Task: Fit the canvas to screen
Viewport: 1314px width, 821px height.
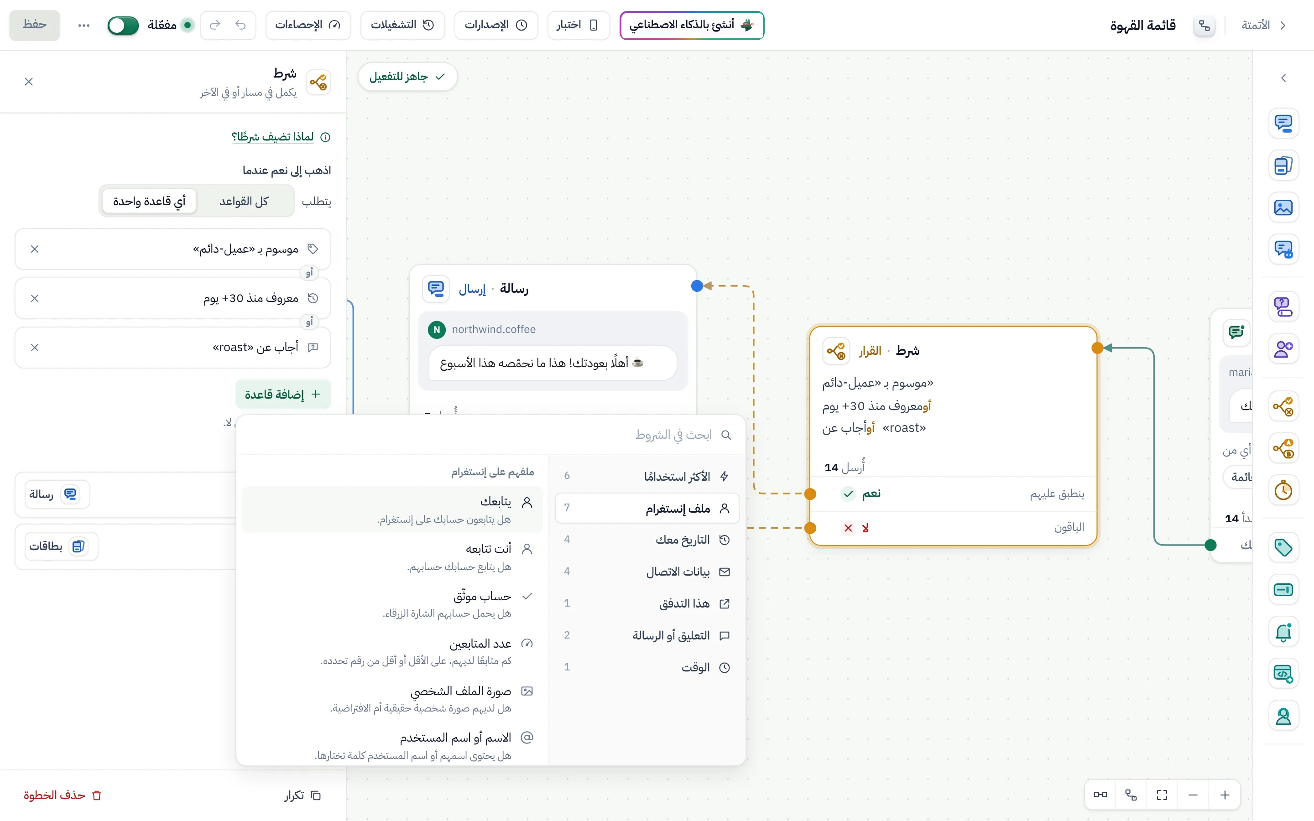Action: click(x=1162, y=795)
